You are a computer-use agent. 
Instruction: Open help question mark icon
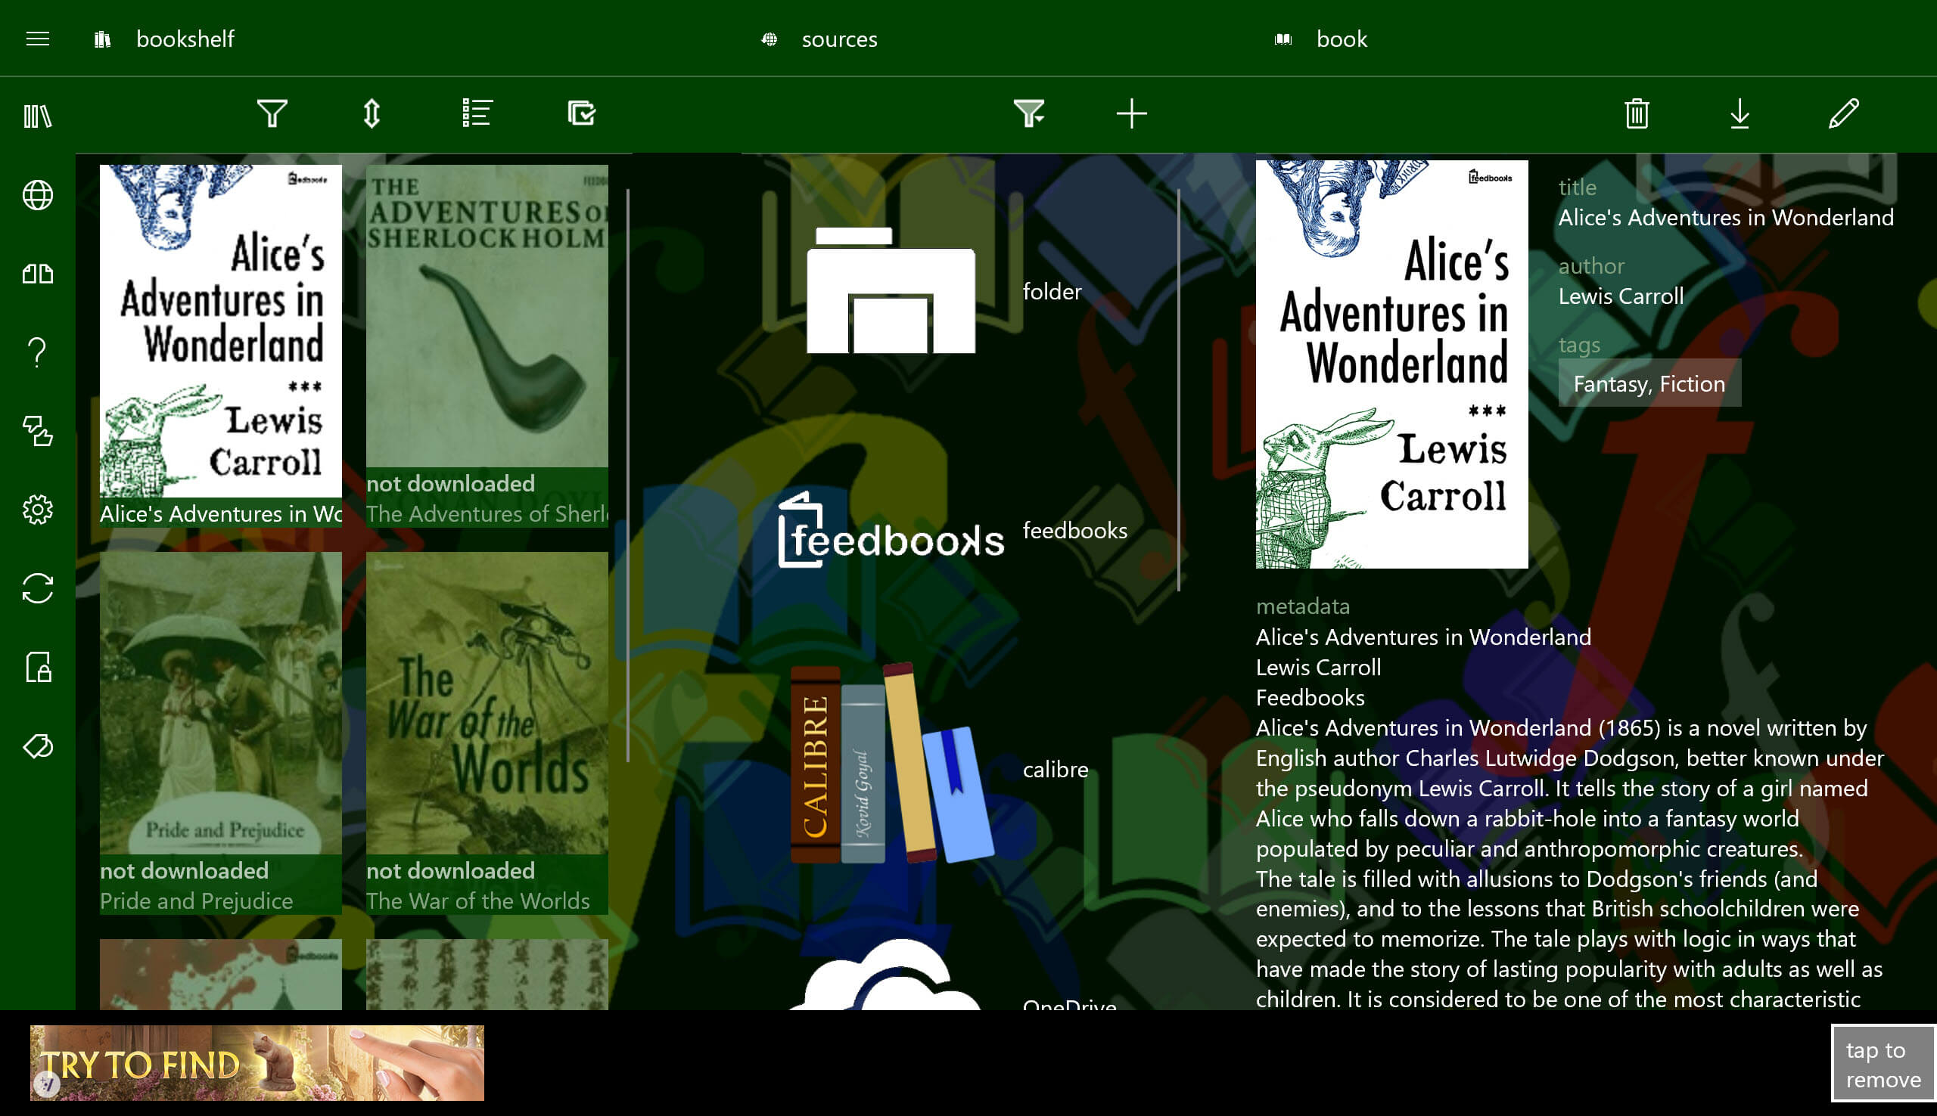coord(38,352)
